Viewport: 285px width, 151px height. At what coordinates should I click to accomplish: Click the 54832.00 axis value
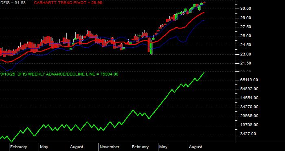coord(249,89)
